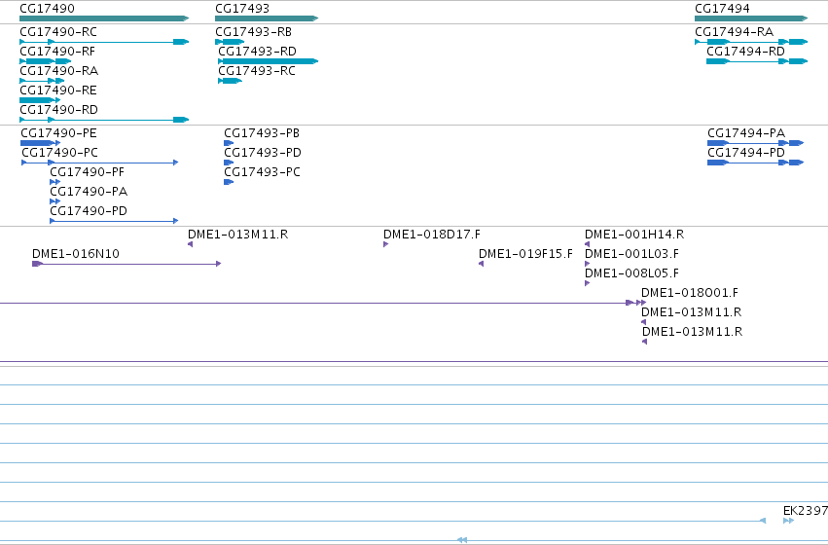Choose protein CG17493-PB
This screenshot has width=828, height=545.
[x=229, y=143]
